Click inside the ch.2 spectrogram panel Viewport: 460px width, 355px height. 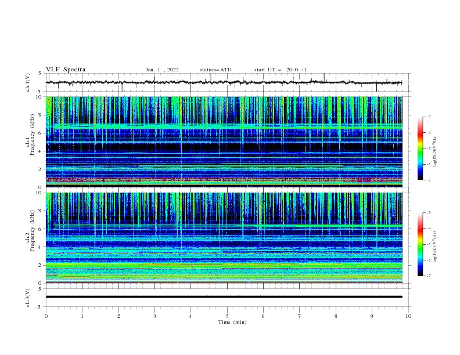[224, 238]
